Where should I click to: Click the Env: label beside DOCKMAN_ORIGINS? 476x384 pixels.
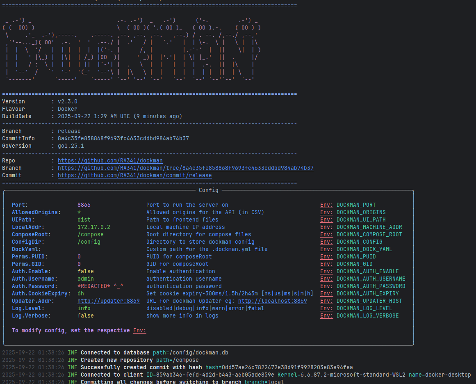(326, 213)
